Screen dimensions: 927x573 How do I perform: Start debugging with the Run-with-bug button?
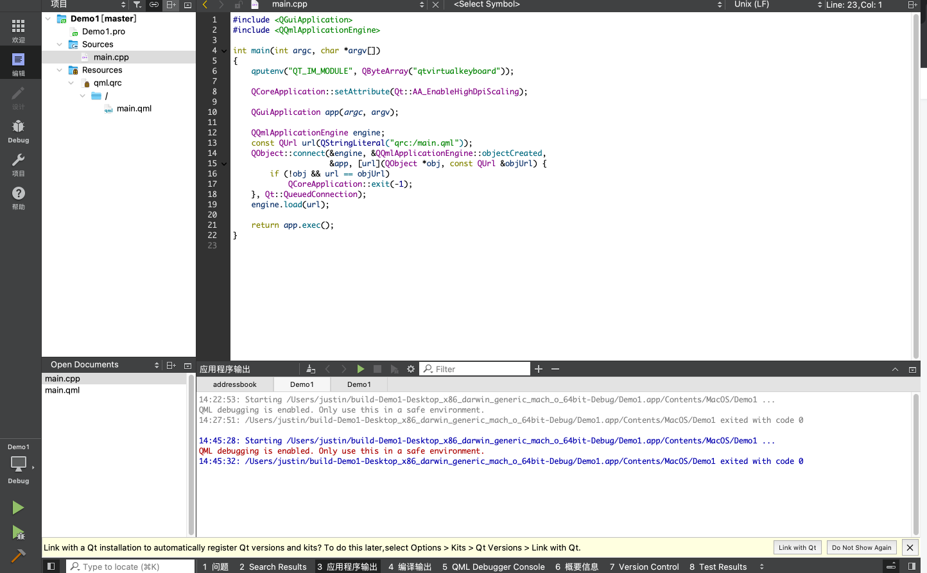coord(18,532)
